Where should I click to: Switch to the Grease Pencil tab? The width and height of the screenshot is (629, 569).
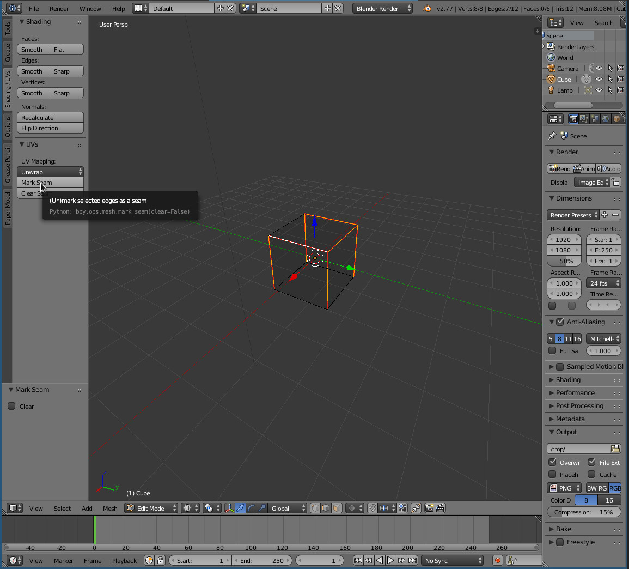(7, 165)
